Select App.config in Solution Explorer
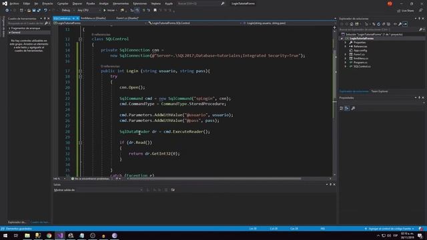427x240 pixels. [x=360, y=51]
